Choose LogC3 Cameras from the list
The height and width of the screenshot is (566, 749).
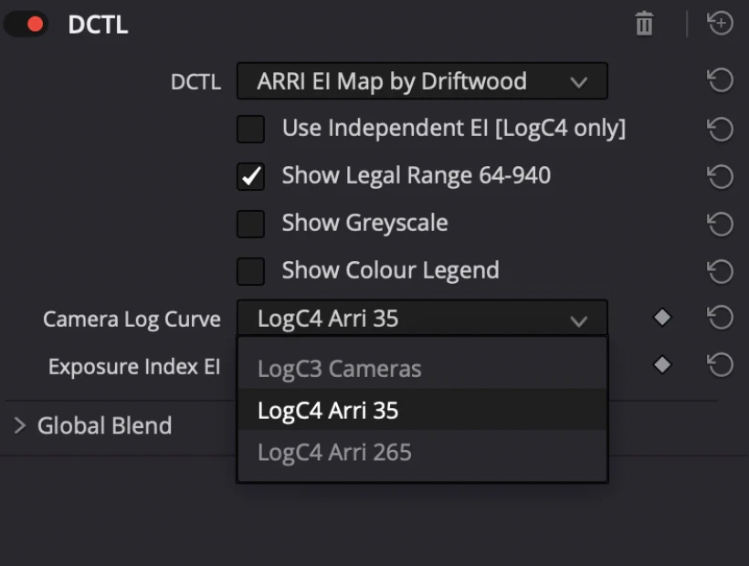click(339, 370)
